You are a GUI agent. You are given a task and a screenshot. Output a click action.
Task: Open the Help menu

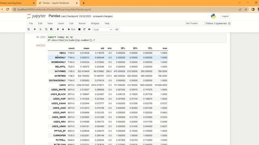click(x=107, y=23)
